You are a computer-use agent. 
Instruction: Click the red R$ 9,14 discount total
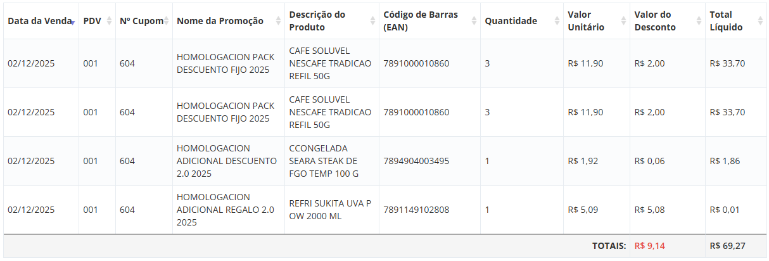[649, 246]
